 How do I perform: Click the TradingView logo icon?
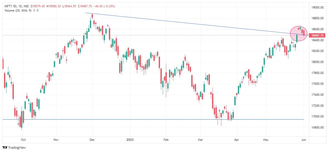[x=5, y=148]
